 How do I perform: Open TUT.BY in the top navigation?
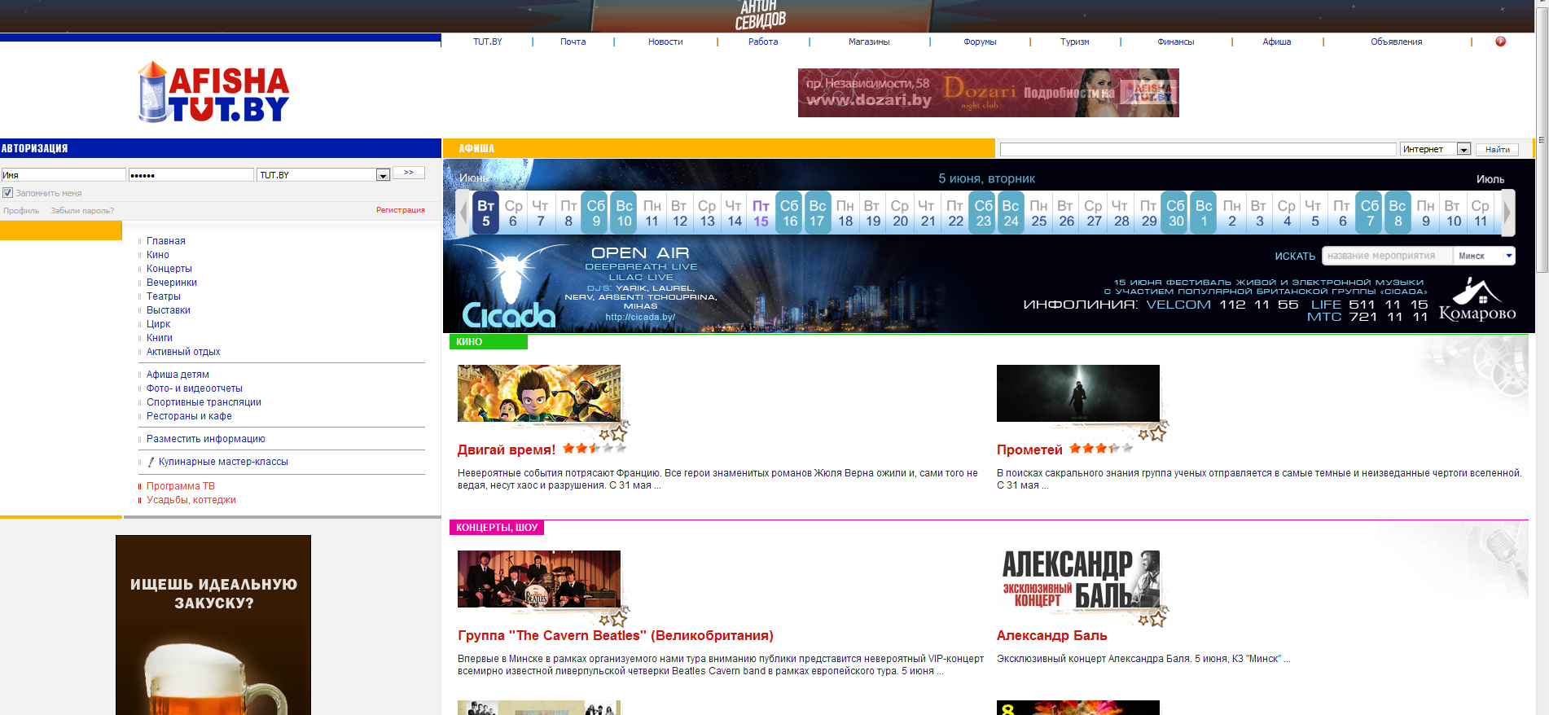point(488,42)
